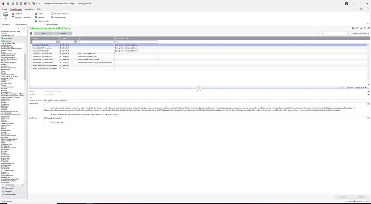The image size is (371, 204).
Task: Go to next record arrow in navigator
Action: coord(362,87)
